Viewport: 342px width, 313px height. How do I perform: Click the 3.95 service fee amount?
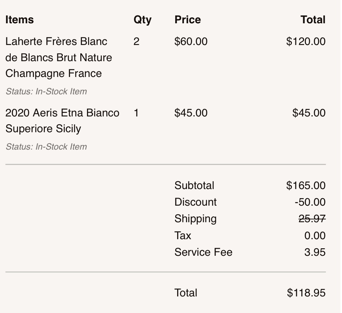tap(315, 252)
